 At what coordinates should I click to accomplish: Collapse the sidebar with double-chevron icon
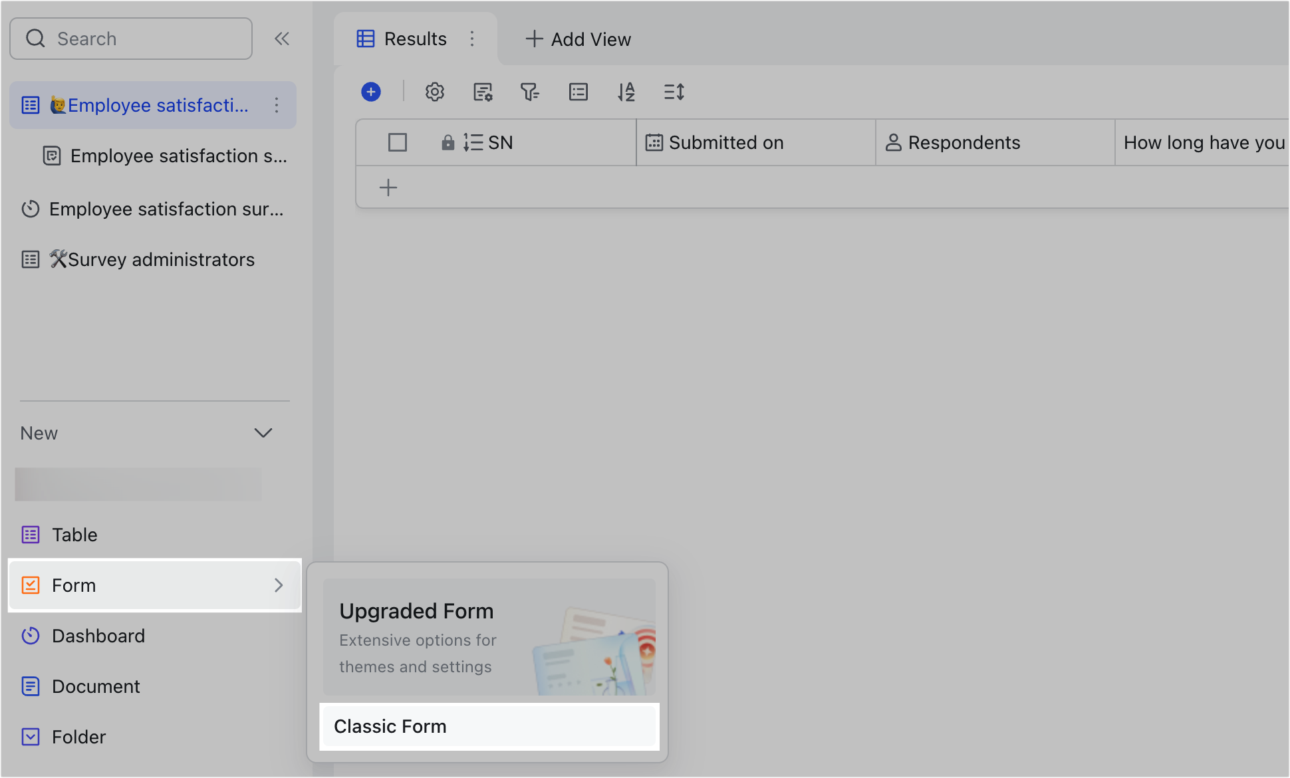point(282,39)
